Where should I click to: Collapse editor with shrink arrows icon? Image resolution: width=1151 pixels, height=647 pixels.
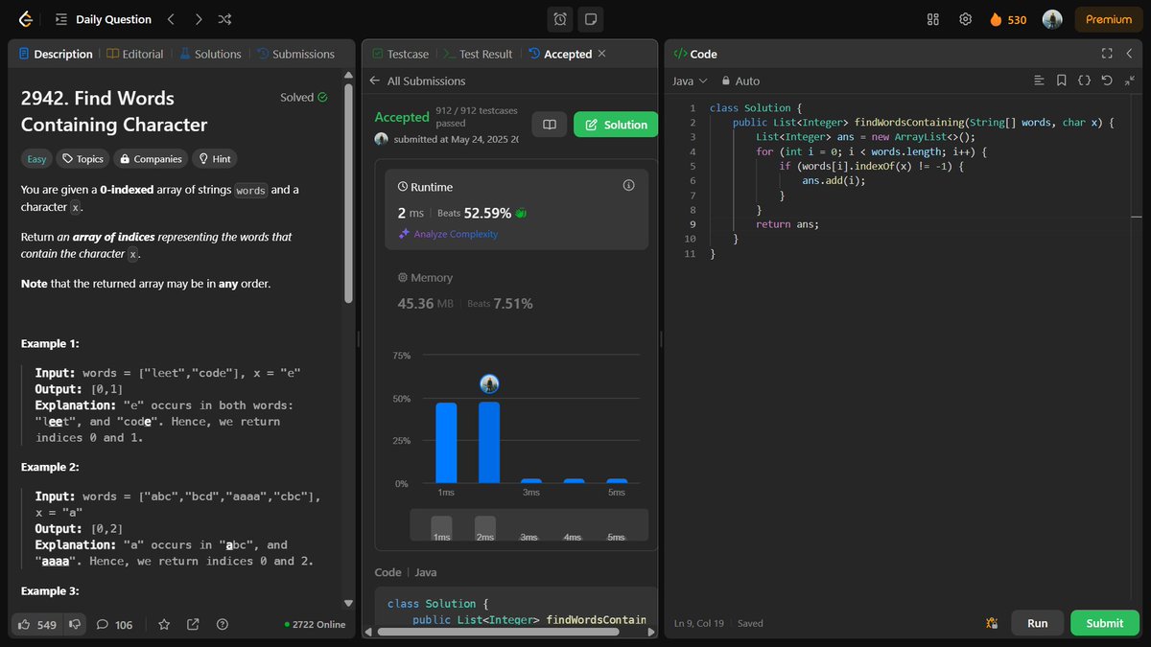point(1130,81)
